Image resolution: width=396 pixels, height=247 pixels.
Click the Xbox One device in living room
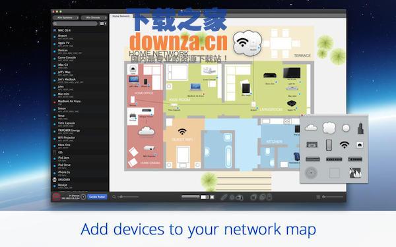tap(270, 75)
